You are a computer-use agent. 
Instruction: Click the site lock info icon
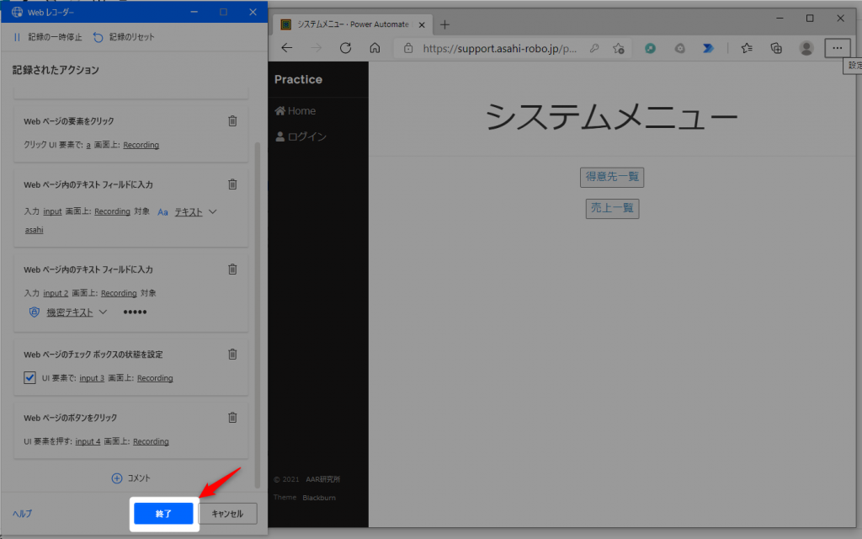pos(408,48)
